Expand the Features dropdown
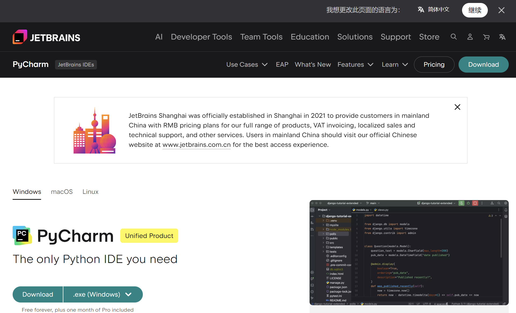Image resolution: width=516 pixels, height=313 pixels. (x=355, y=65)
